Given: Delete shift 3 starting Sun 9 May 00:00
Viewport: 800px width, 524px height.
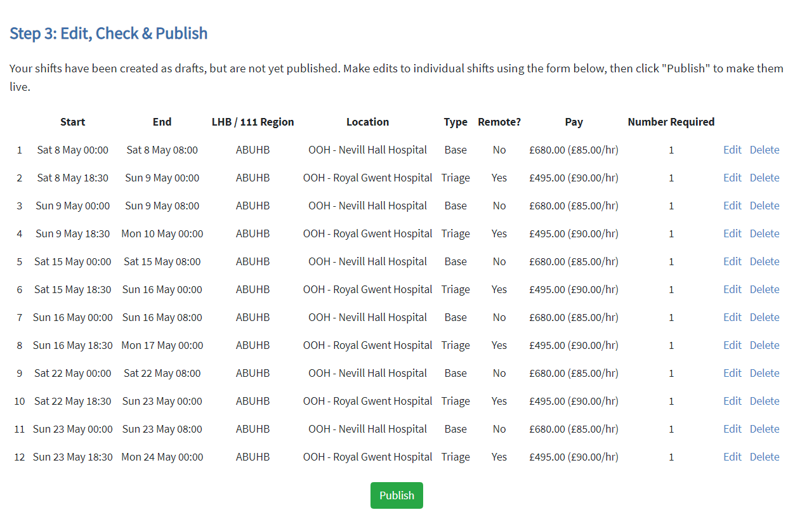Looking at the screenshot, I should point(764,206).
